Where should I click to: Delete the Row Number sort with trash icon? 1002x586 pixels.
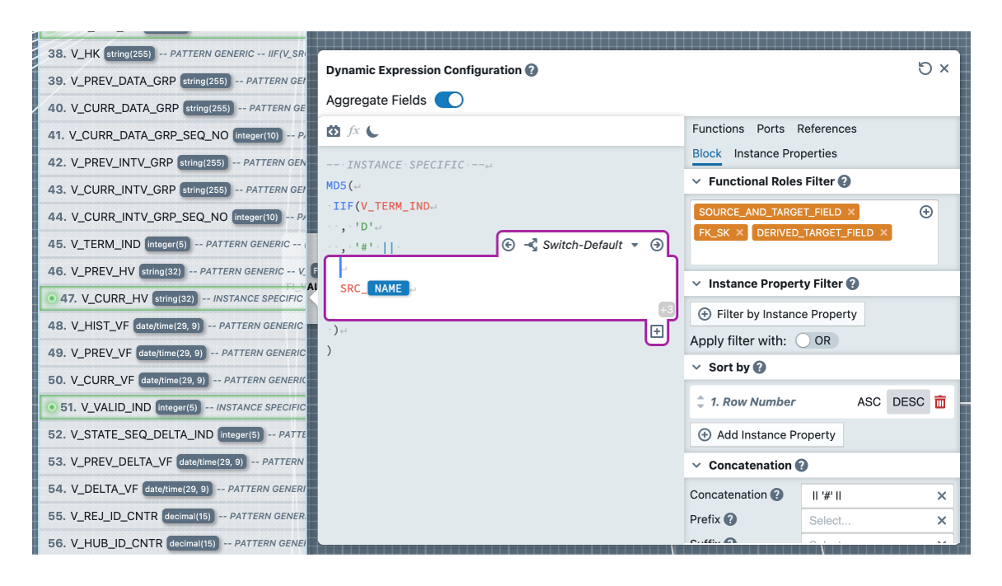940,402
